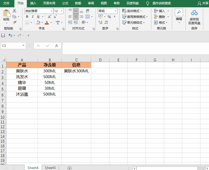Viewport: 209px width, 170px height.
Task: Apply the fill color bucket
Action: pyautogui.click(x=38, y=22)
